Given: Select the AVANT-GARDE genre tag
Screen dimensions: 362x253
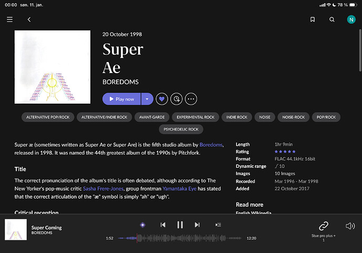Looking at the screenshot, I should pyautogui.click(x=151, y=117).
